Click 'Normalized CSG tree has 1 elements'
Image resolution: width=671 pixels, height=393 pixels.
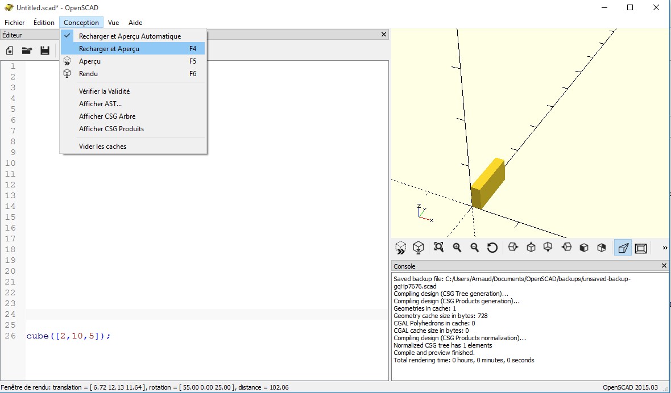click(443, 345)
